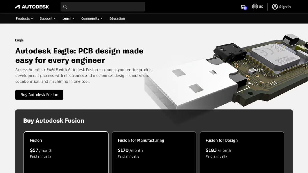This screenshot has width=308, height=173.
Task: Expand the Support menu
Action: (48, 18)
